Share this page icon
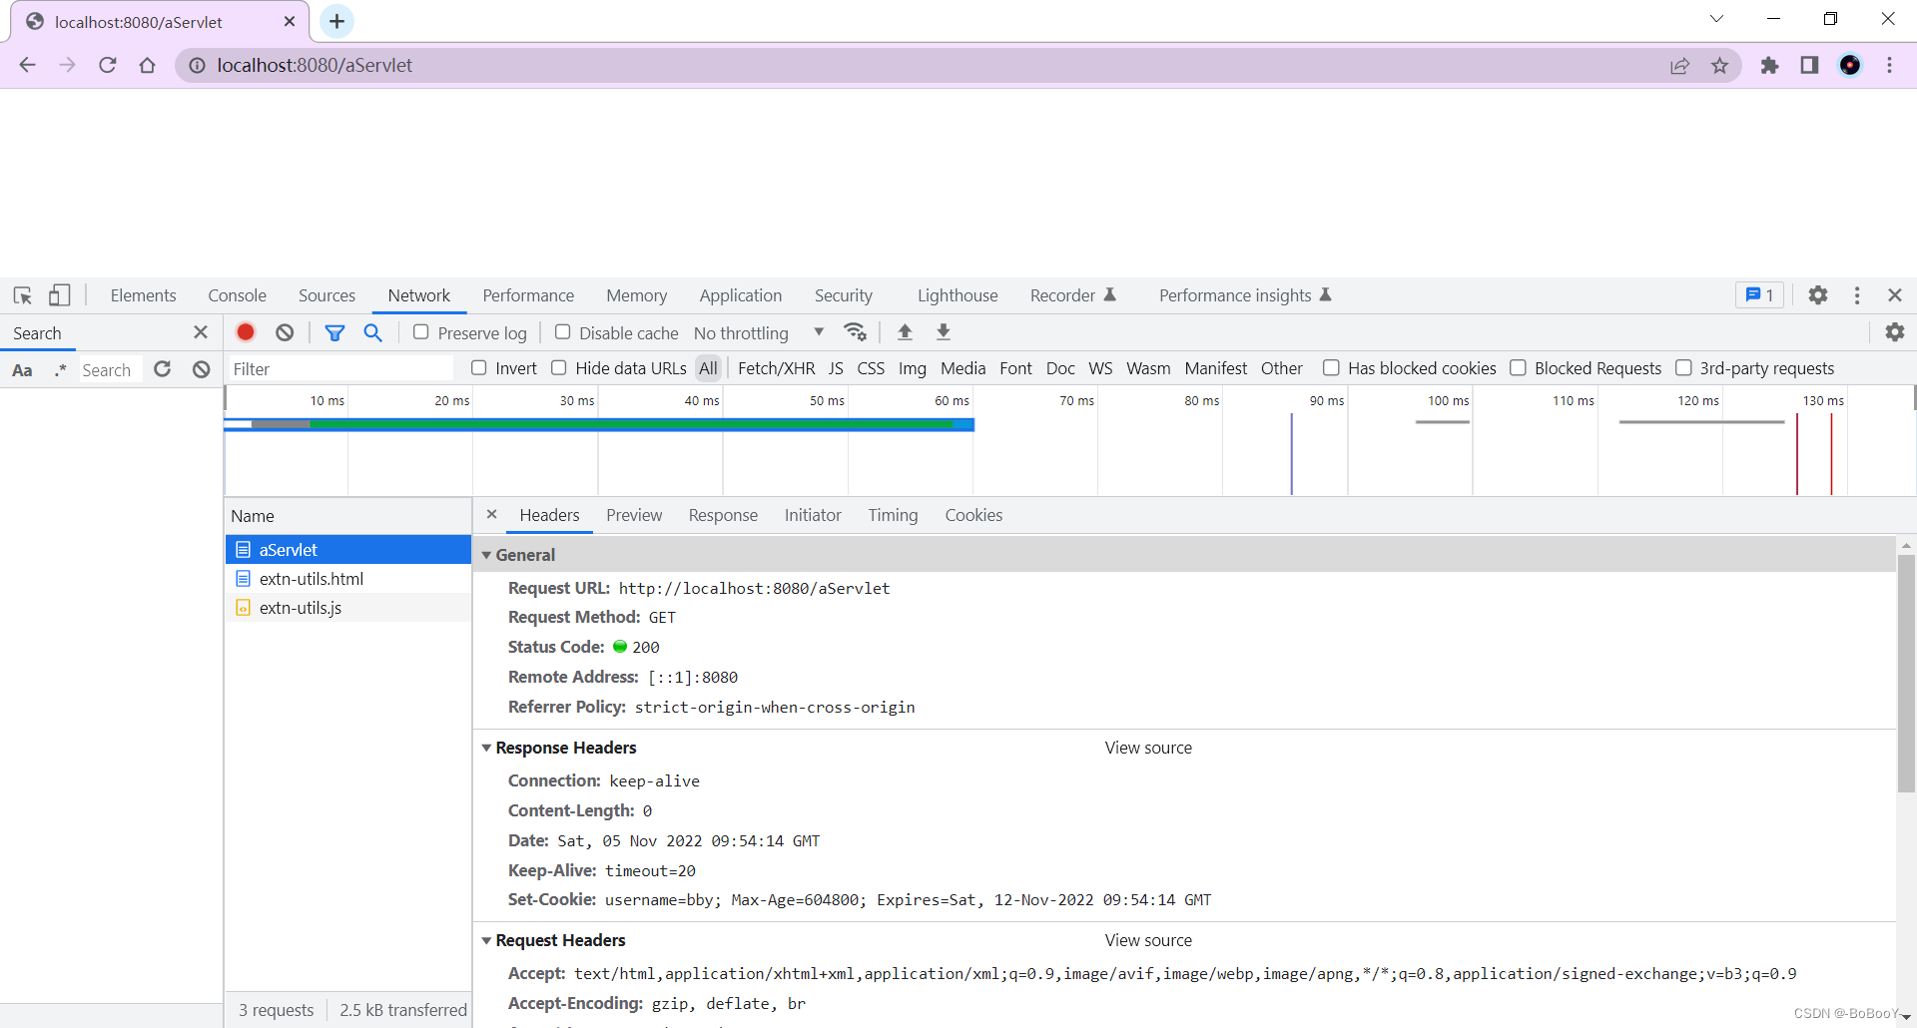Viewport: 1917px width, 1028px height. (x=1679, y=65)
